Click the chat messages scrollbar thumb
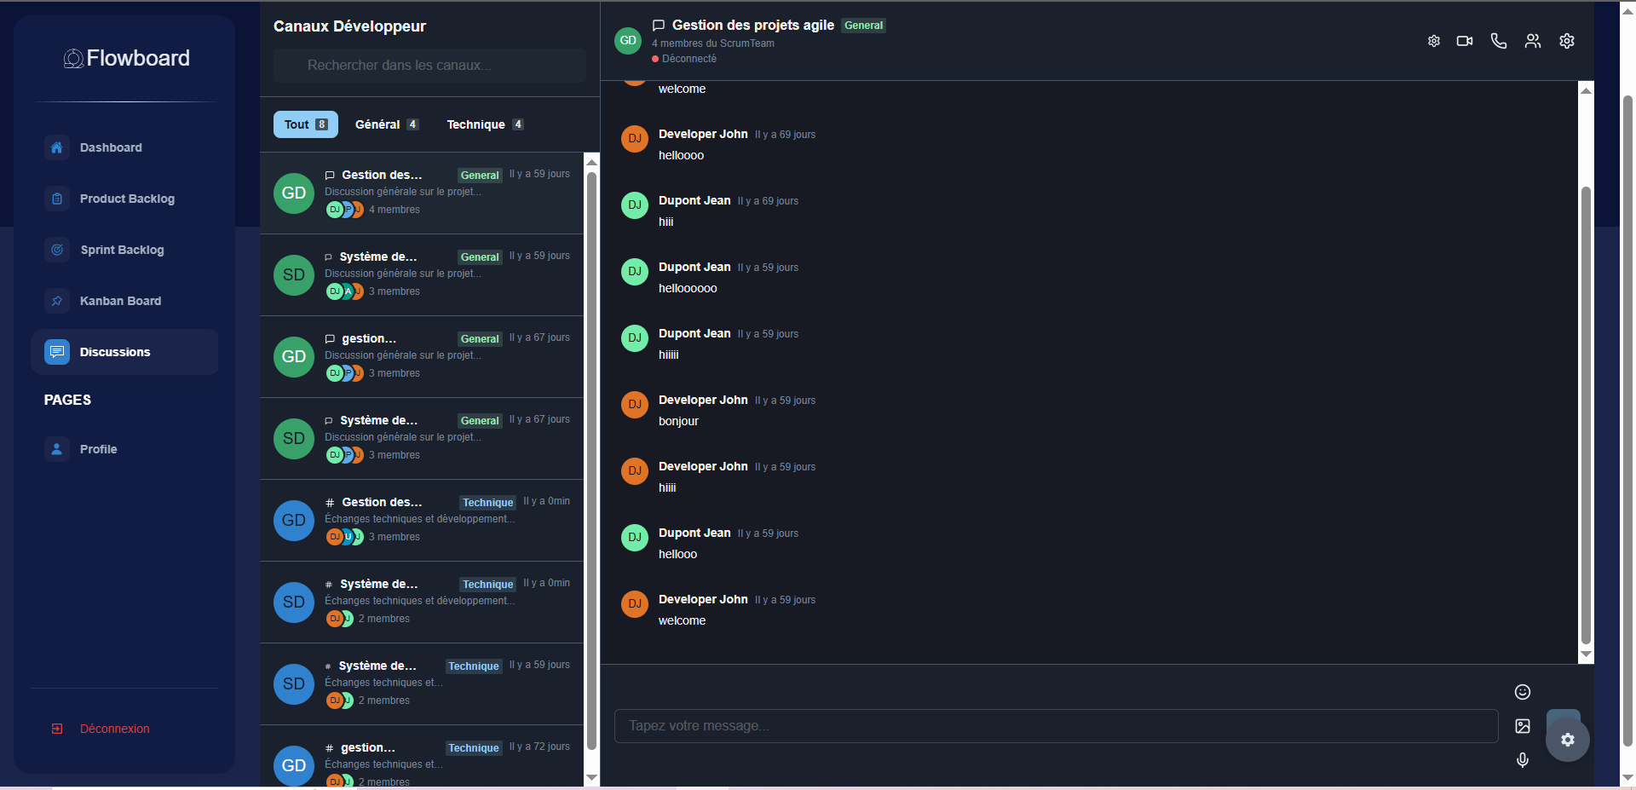The height and width of the screenshot is (790, 1636). 1586,415
